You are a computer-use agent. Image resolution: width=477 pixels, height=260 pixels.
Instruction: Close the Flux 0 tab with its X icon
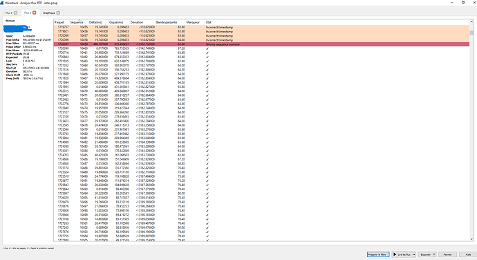point(15,12)
